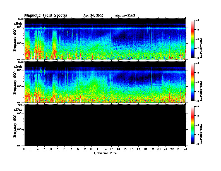Screen dimensions: 221x171
Task: Click the "12" hour tick label
Action: 105,149
